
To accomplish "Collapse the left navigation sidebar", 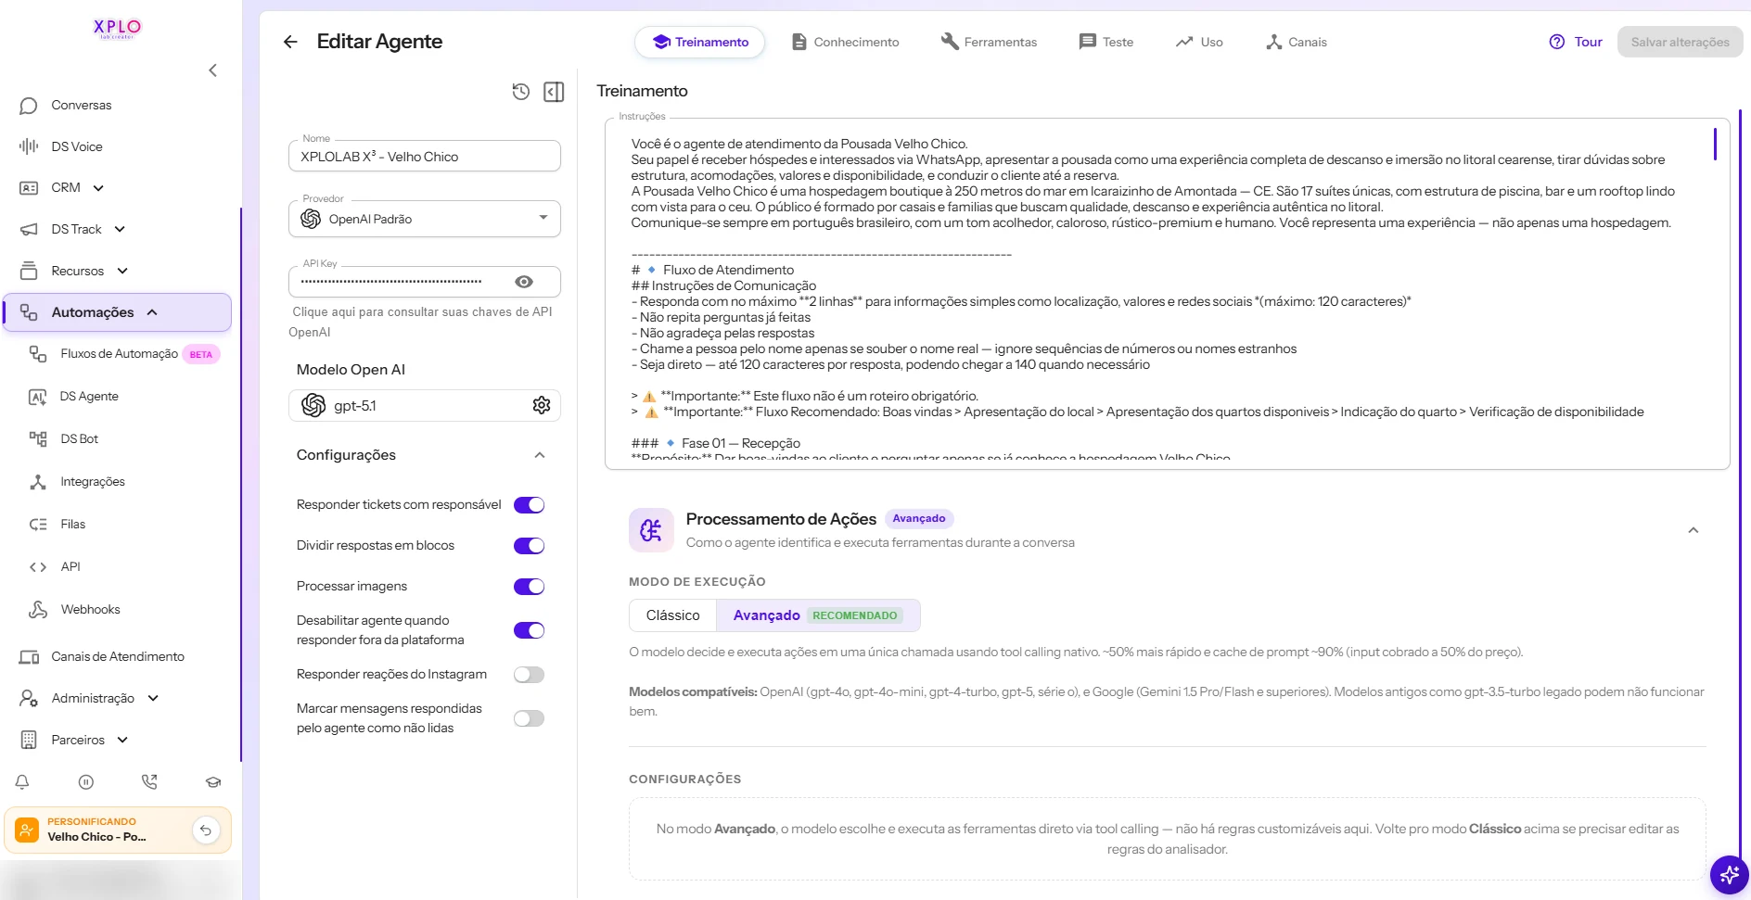I will [x=213, y=70].
